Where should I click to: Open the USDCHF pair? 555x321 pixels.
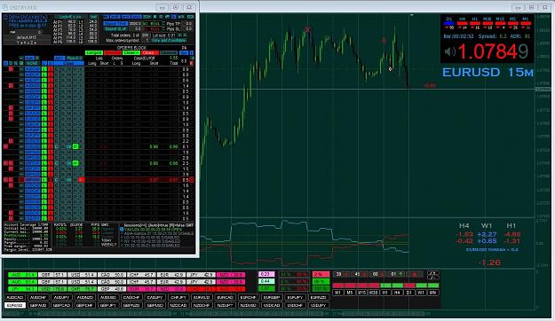pos(295,305)
